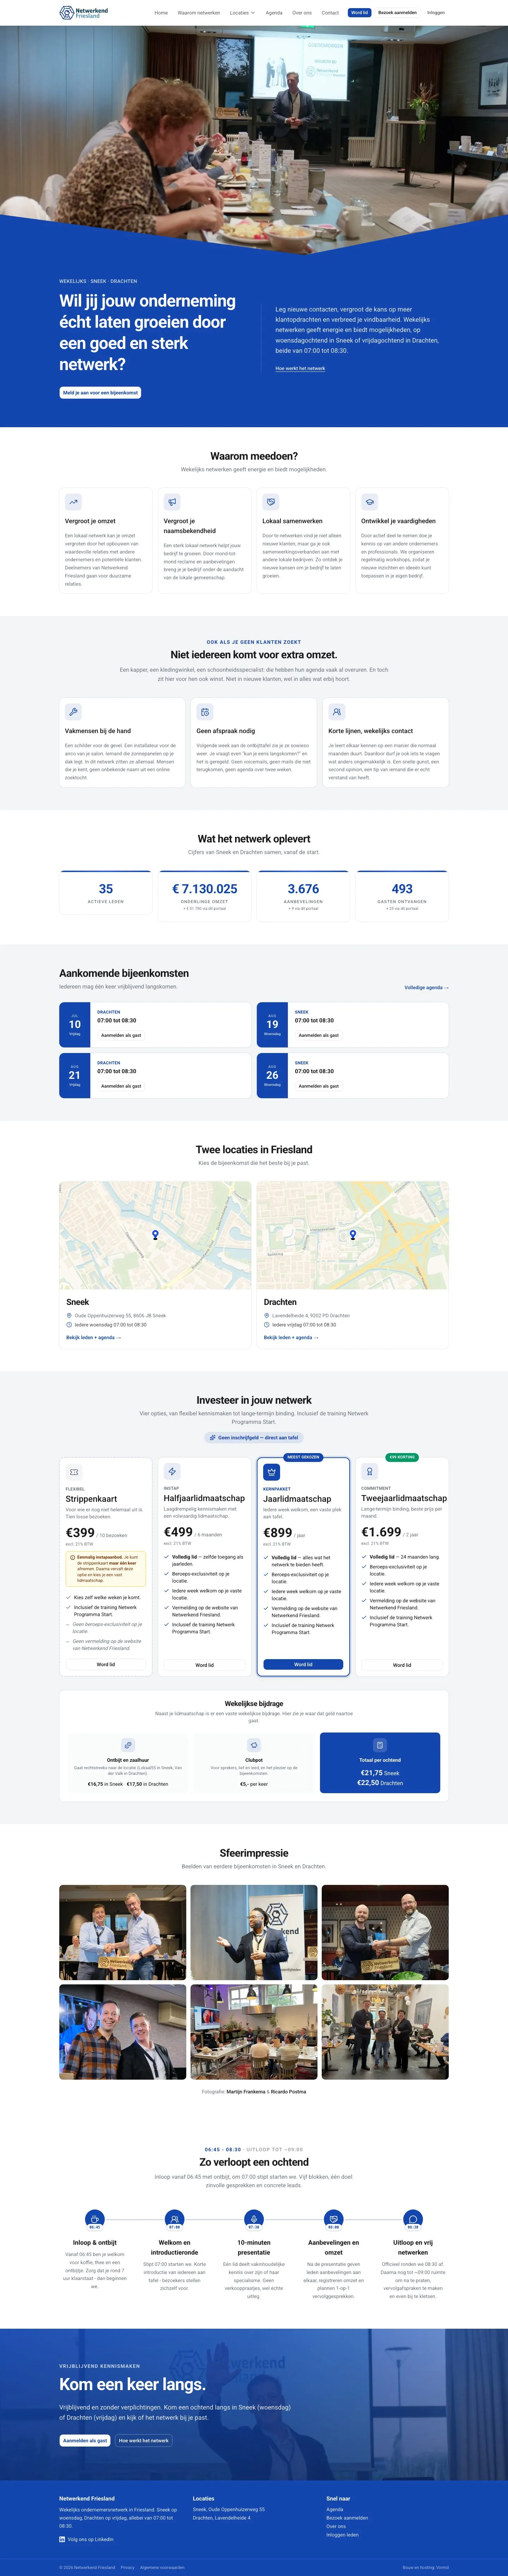Screen dimensions: 508x2576
Task: Open the Home menu item
Action: [161, 13]
